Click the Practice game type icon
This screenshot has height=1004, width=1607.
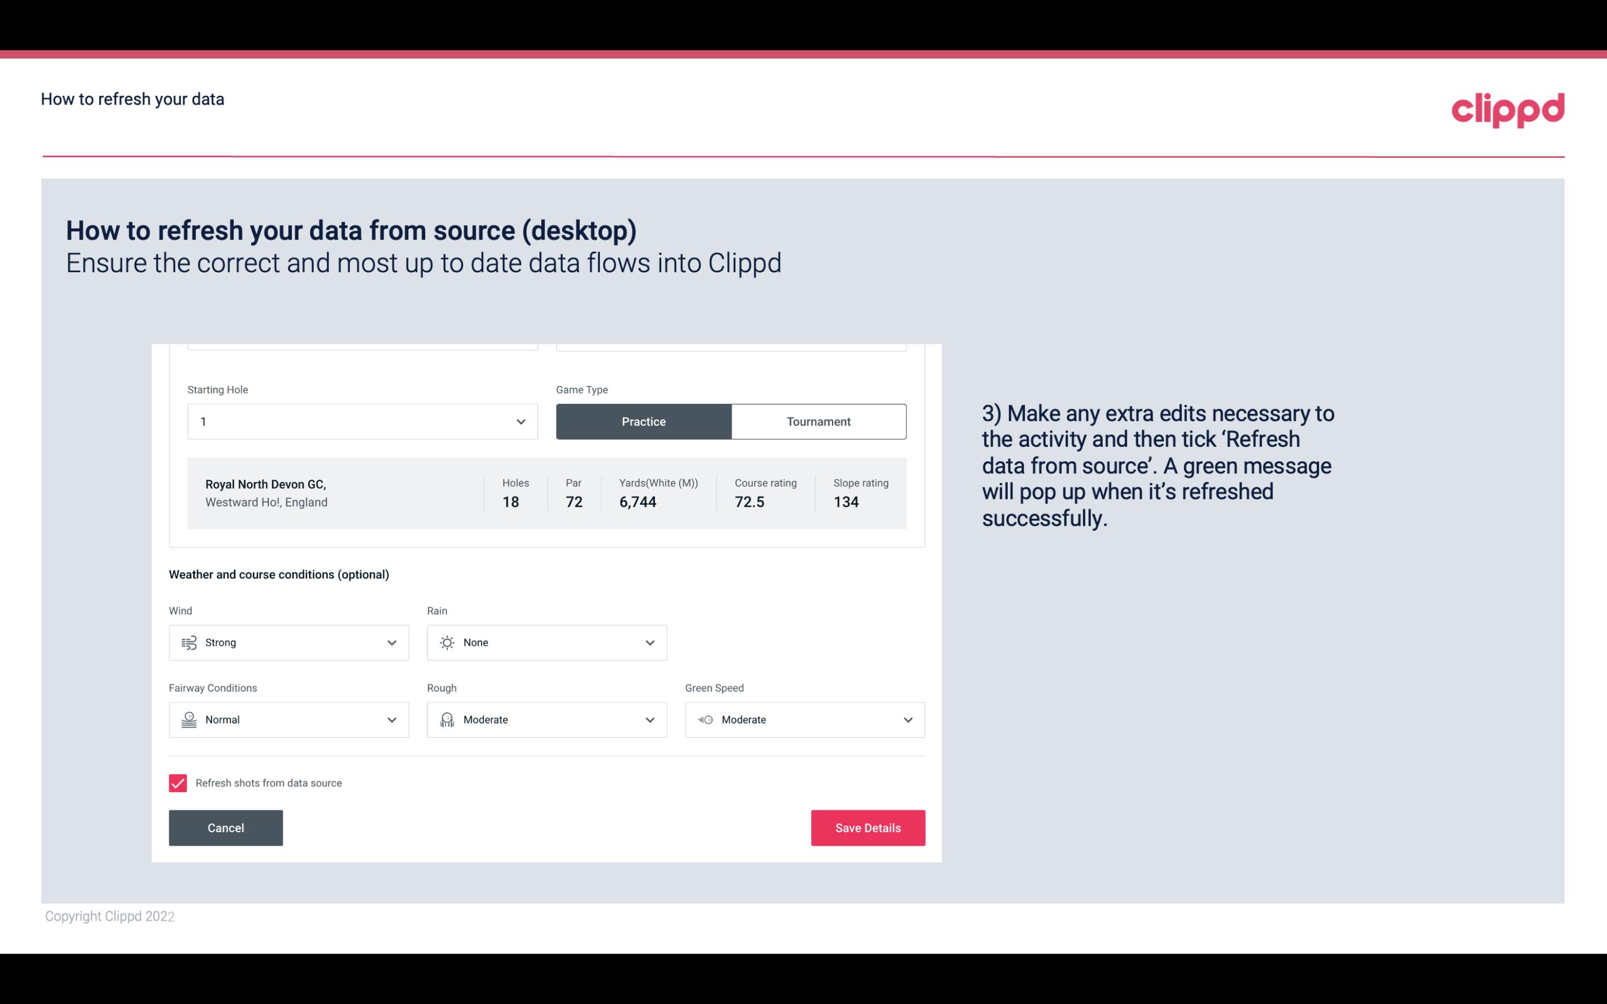coord(643,421)
